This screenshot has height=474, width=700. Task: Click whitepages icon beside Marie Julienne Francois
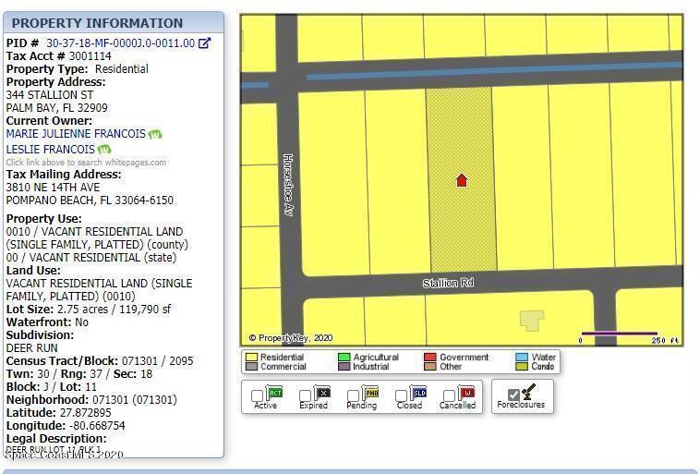[155, 134]
